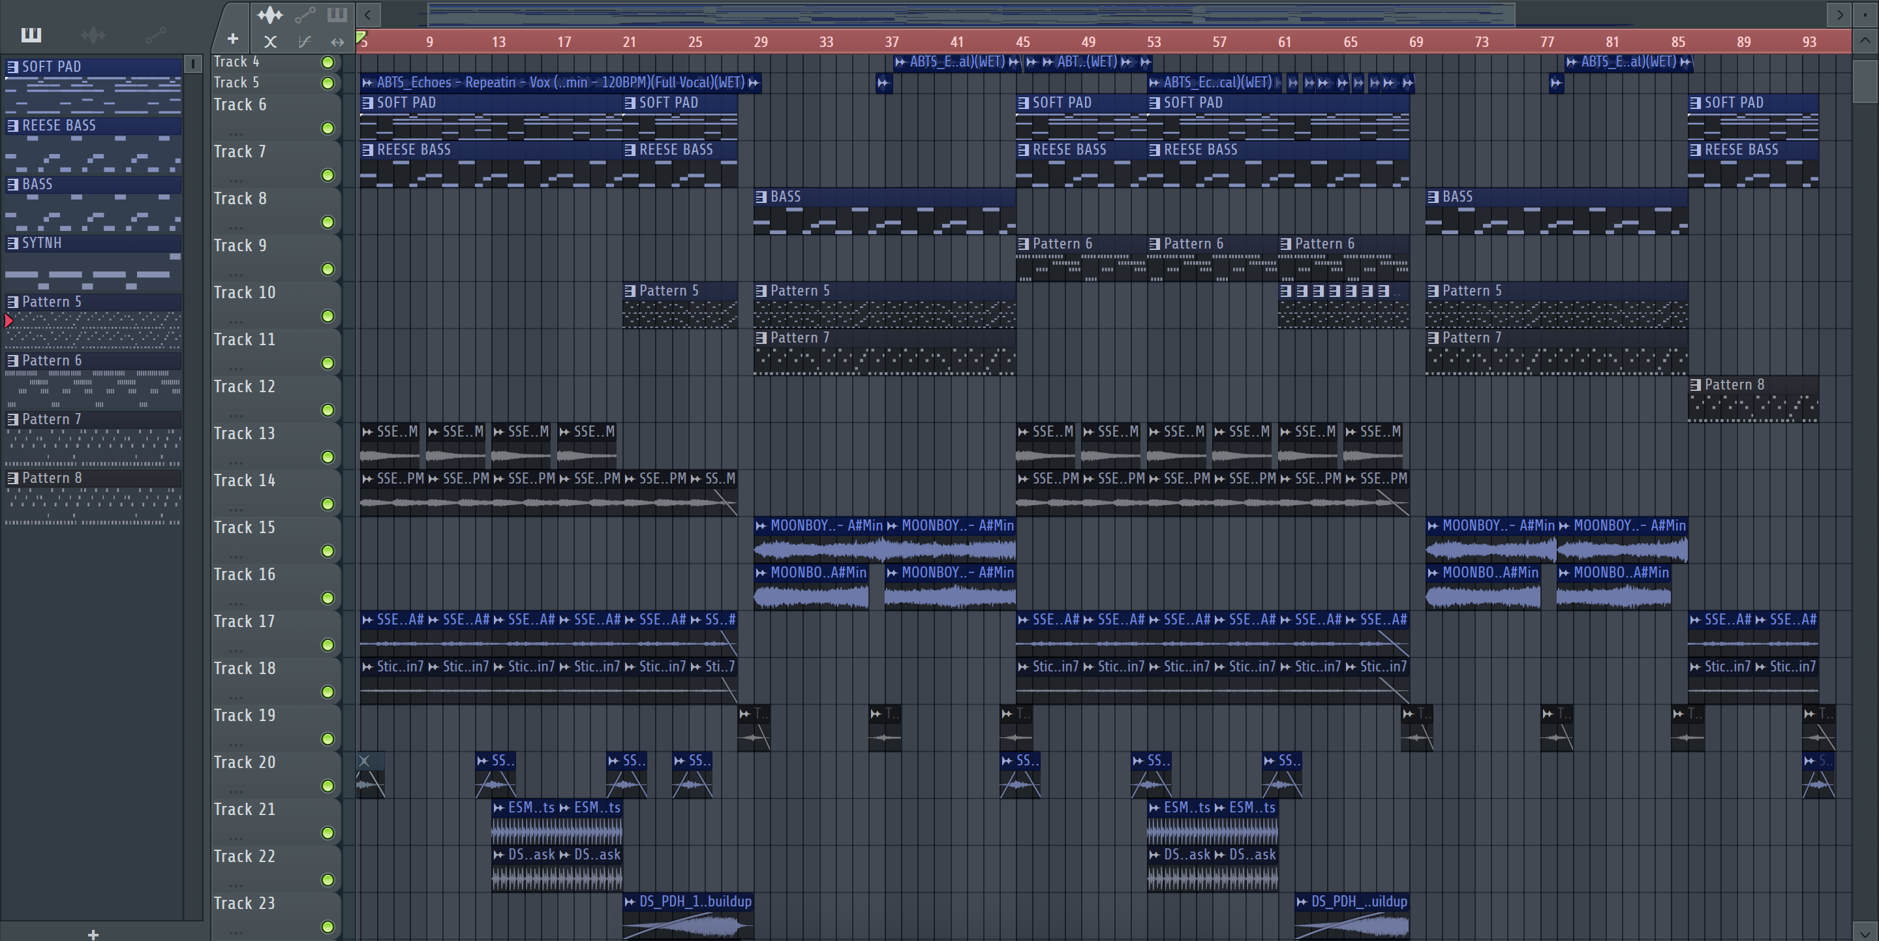
Task: Toggle mute switch on Track 10
Action: (x=328, y=316)
